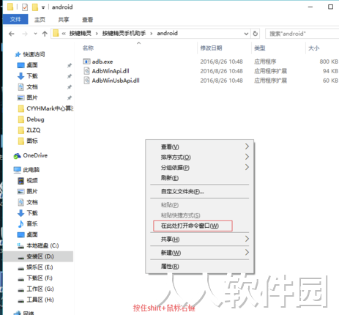Expand the 排序方式(O) submenu arrow
339x315 pixels.
(x=247, y=157)
